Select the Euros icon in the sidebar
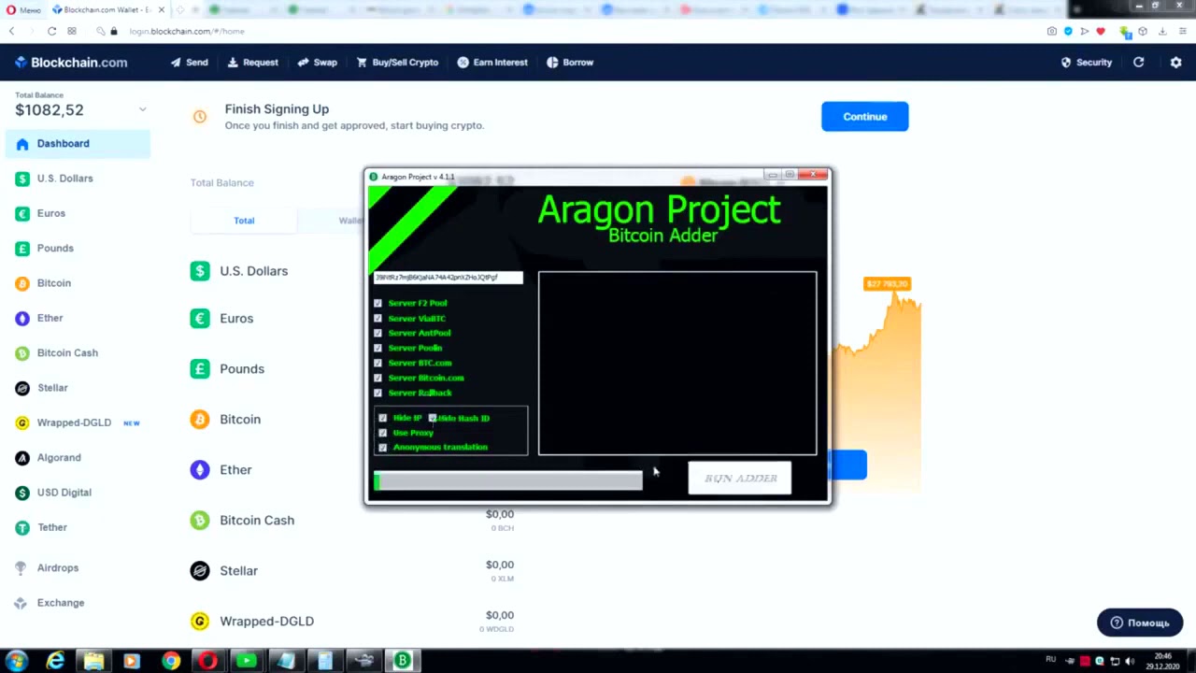The image size is (1196, 673). click(x=22, y=214)
